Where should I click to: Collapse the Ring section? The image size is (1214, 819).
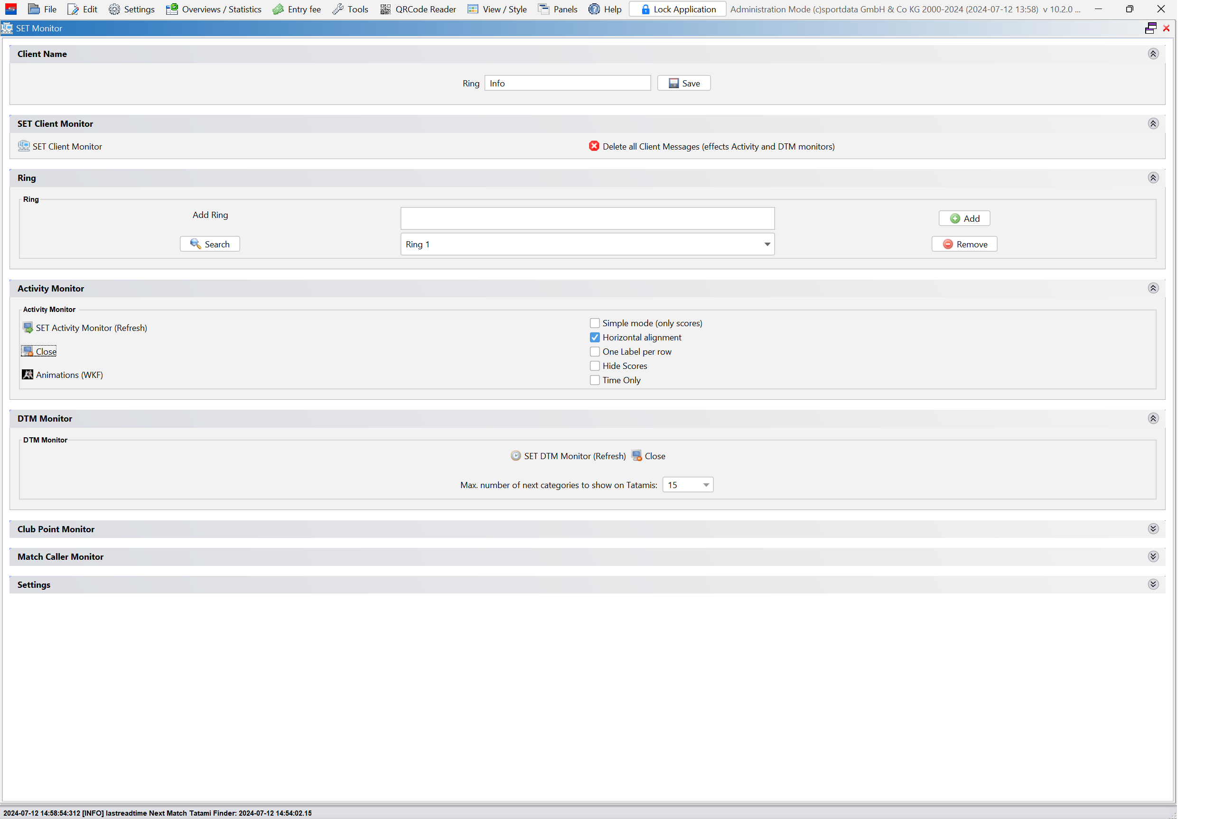(1153, 178)
